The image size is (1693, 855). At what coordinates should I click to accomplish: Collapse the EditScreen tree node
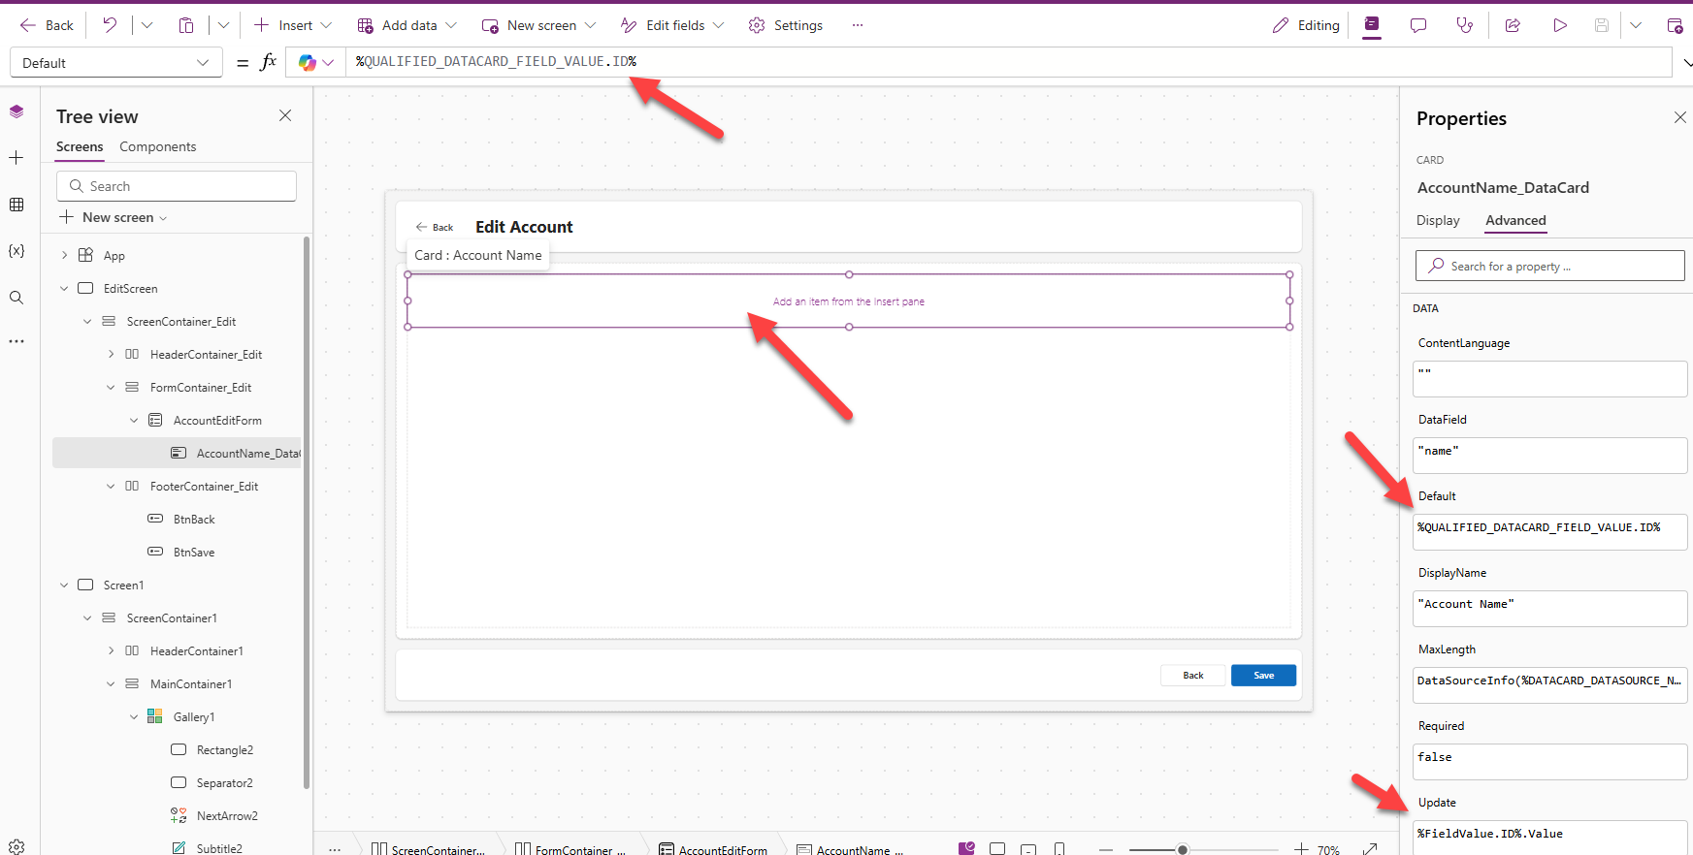(64, 289)
